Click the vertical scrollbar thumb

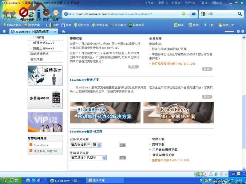click(x=244, y=122)
